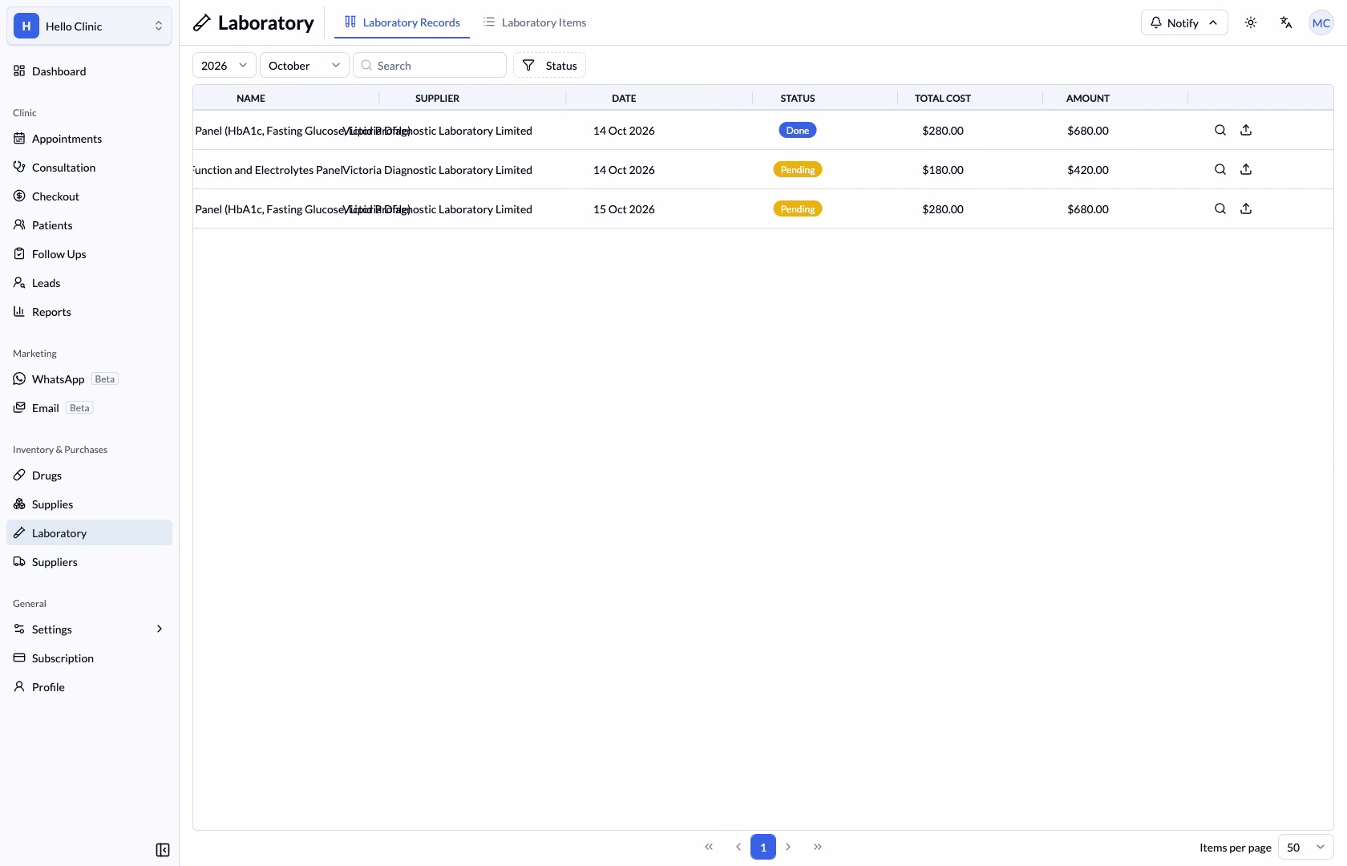The image size is (1347, 866).
Task: Focus the Search input field
Action: (430, 65)
